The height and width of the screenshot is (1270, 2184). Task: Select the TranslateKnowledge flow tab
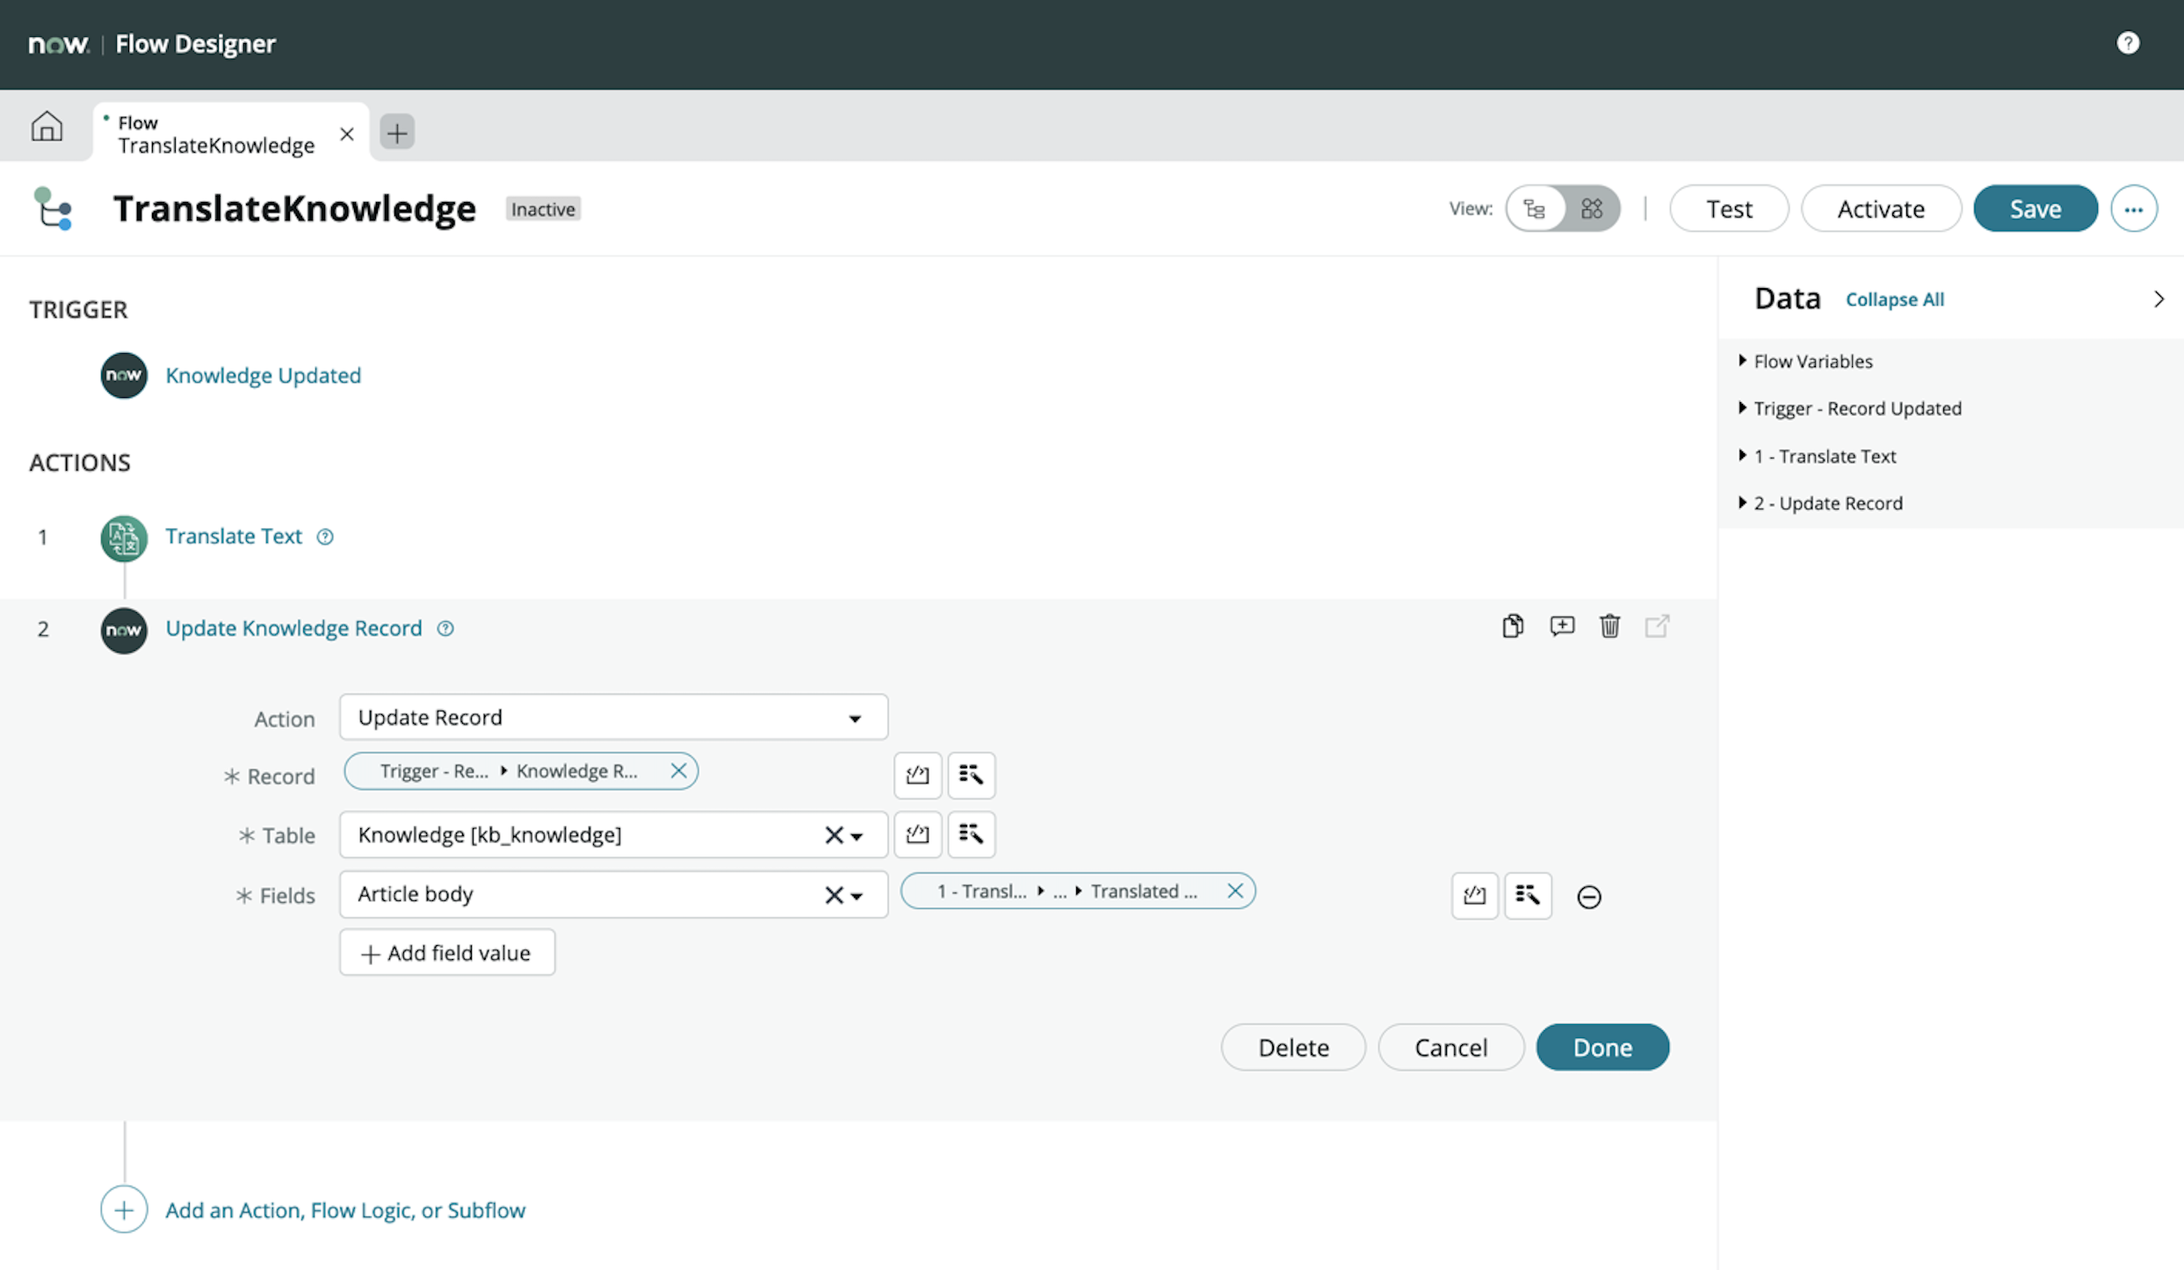coord(215,133)
